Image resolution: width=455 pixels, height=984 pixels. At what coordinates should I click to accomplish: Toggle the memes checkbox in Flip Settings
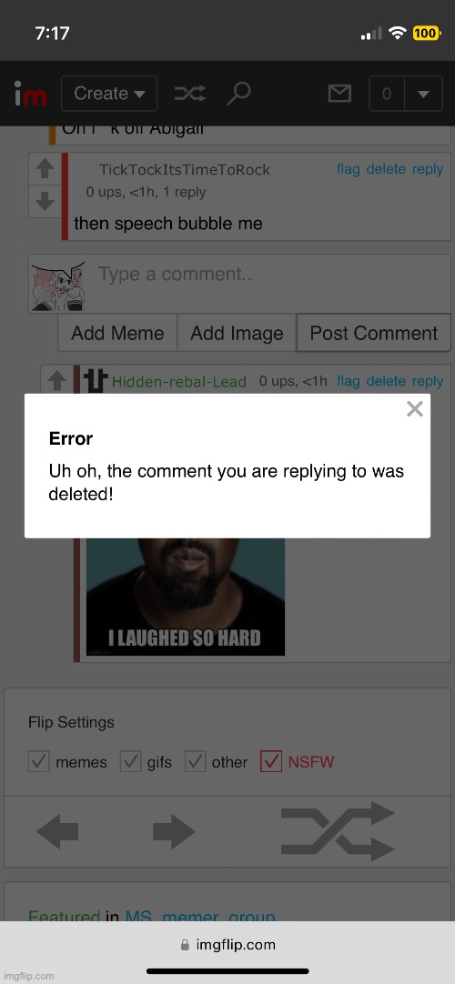tap(39, 761)
